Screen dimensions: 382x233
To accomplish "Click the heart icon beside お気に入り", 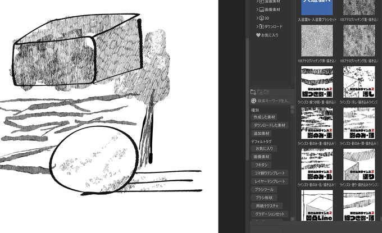I will pyautogui.click(x=258, y=35).
